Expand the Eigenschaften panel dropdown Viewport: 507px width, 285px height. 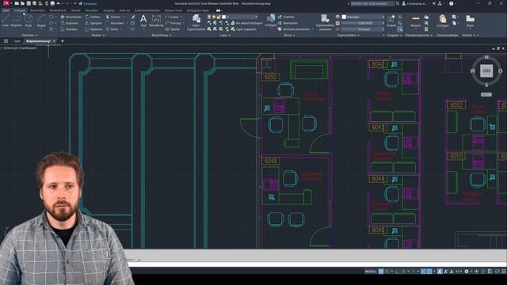tap(349, 35)
